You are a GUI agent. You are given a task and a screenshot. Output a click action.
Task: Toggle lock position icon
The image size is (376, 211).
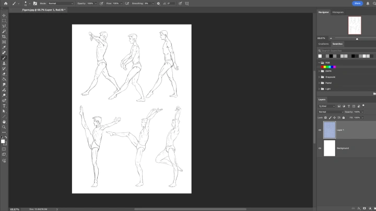click(x=334, y=117)
